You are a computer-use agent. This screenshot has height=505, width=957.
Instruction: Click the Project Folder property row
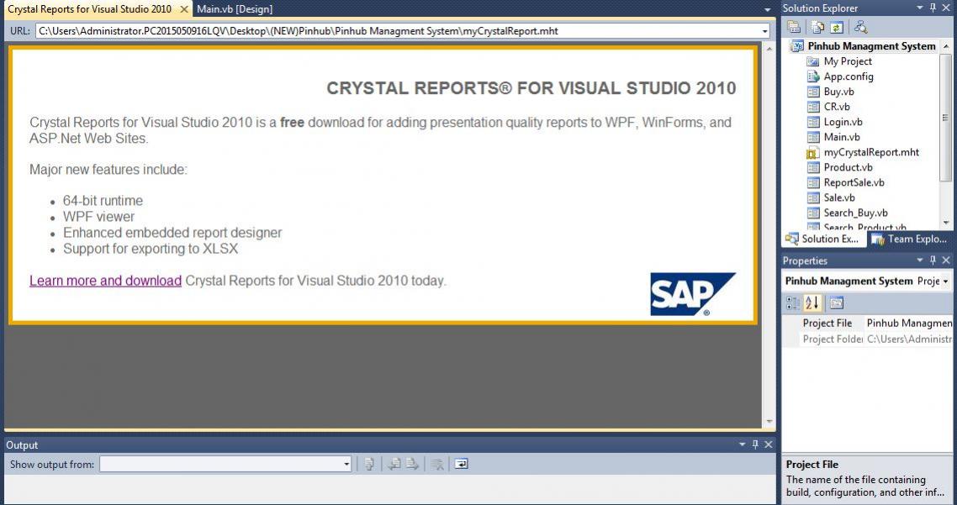(868, 339)
